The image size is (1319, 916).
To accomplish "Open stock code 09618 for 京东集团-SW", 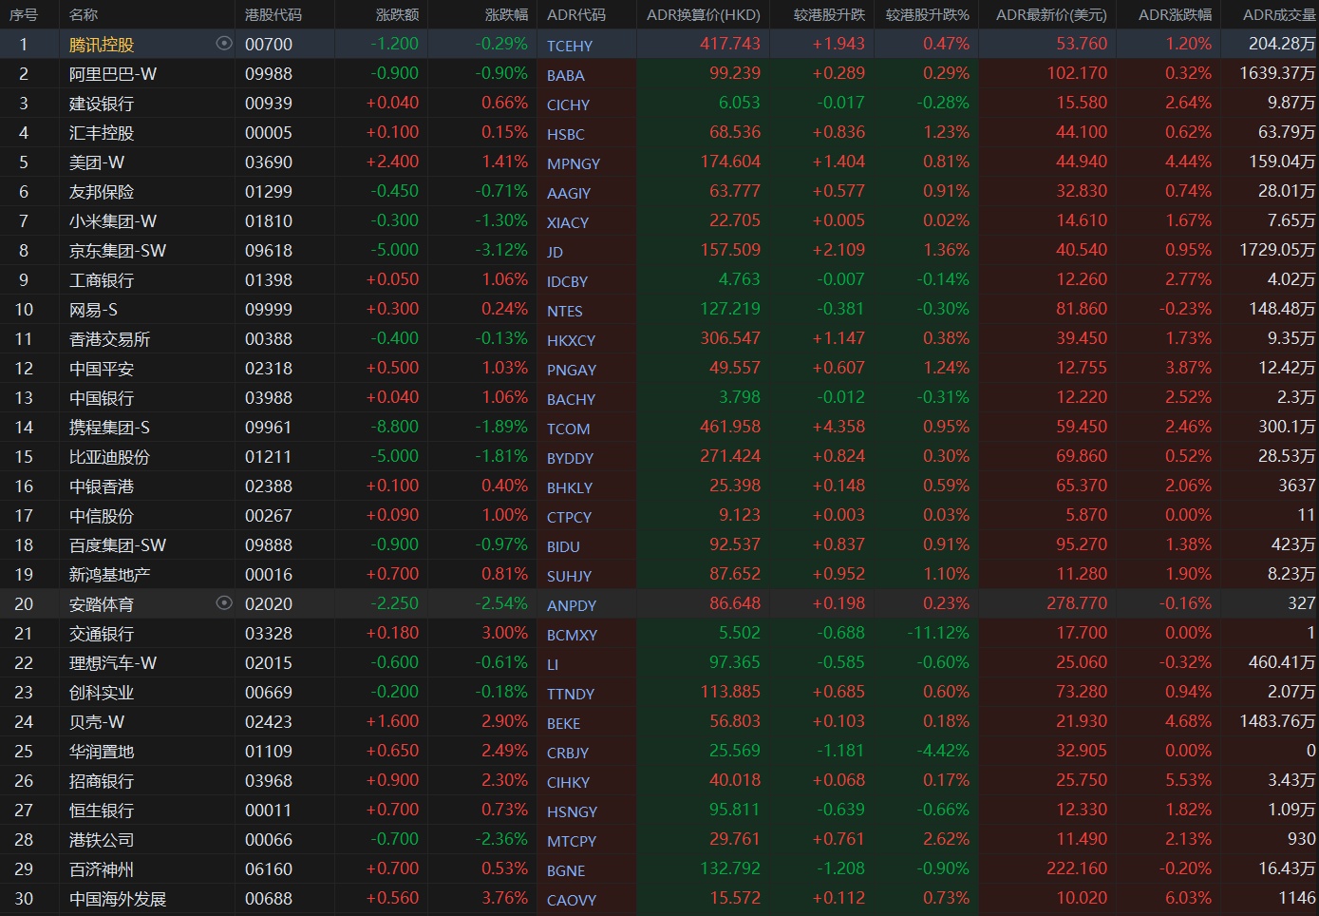I will pyautogui.click(x=269, y=251).
